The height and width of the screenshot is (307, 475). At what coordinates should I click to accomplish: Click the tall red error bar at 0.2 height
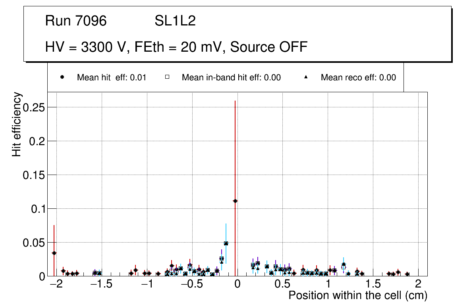click(x=235, y=141)
